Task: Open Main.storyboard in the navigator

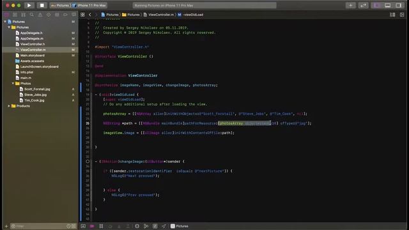Action: click(33, 56)
